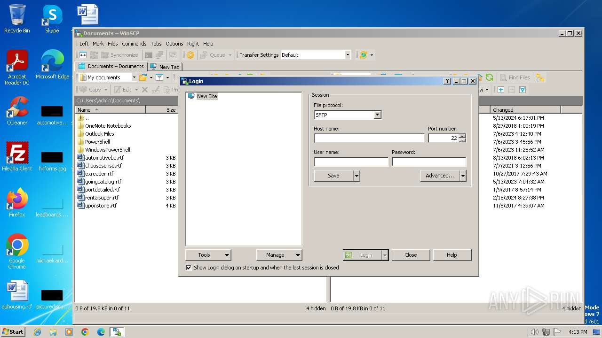The image size is (602, 338).
Task: Open Recycle Bin on desktop
Action: tap(17, 19)
